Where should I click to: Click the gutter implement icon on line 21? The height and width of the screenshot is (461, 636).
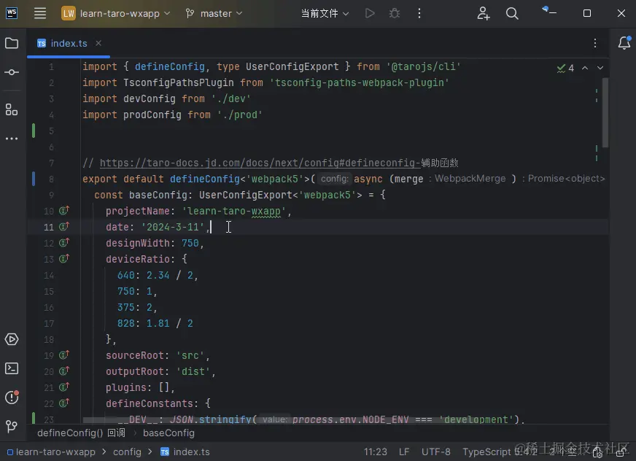pos(64,387)
